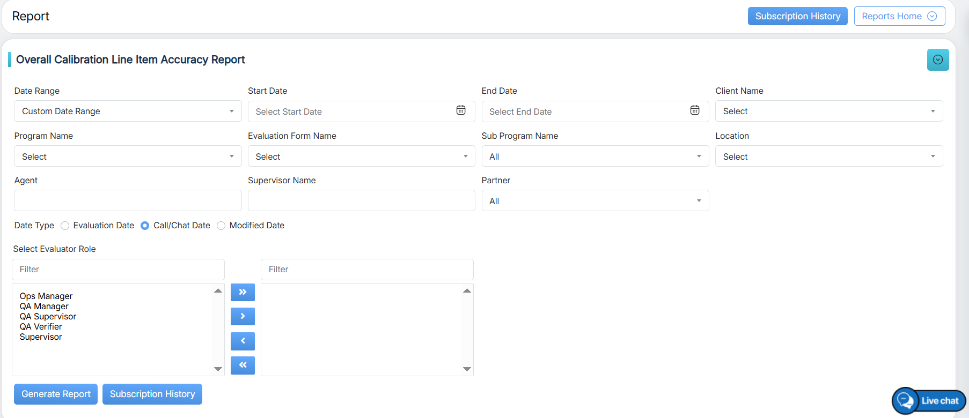This screenshot has width=969, height=418.
Task: Open the Client Name dropdown
Action: point(828,111)
